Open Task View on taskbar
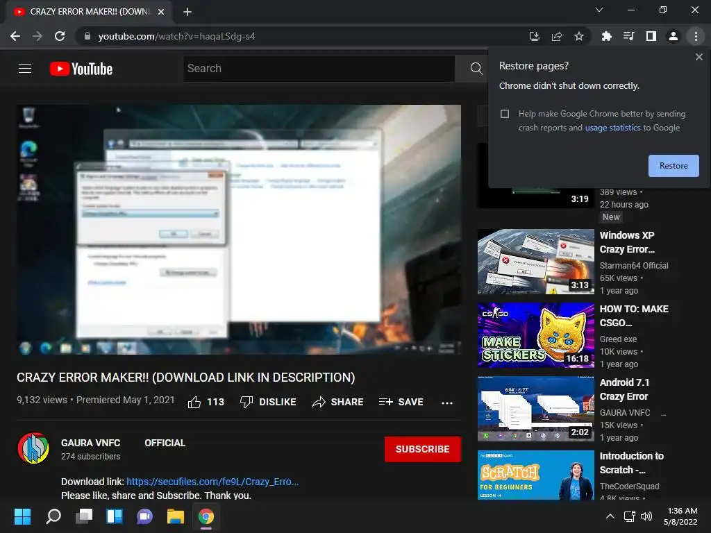Screen dimensions: 711x533 tap(84, 516)
